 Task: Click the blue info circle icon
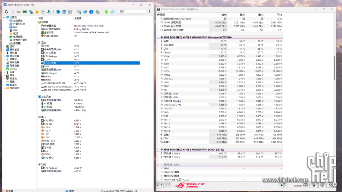pos(91,12)
